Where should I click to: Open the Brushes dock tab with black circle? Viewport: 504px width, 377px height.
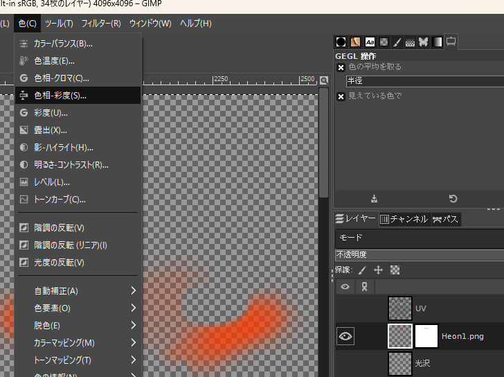click(x=341, y=42)
